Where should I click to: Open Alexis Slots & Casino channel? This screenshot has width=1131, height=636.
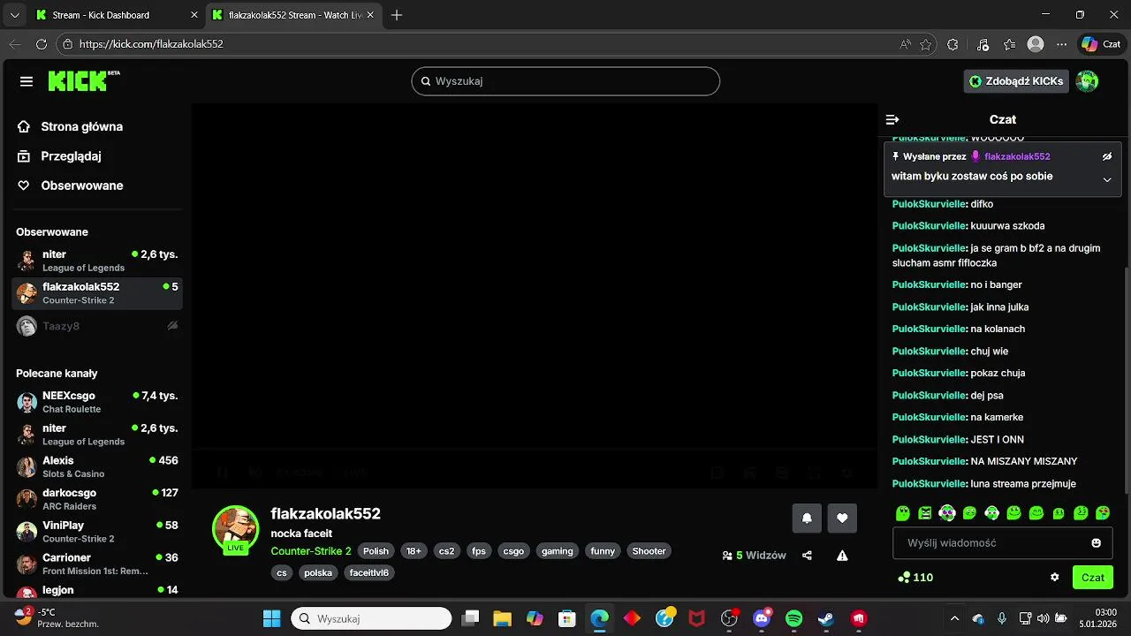pyautogui.click(x=97, y=466)
